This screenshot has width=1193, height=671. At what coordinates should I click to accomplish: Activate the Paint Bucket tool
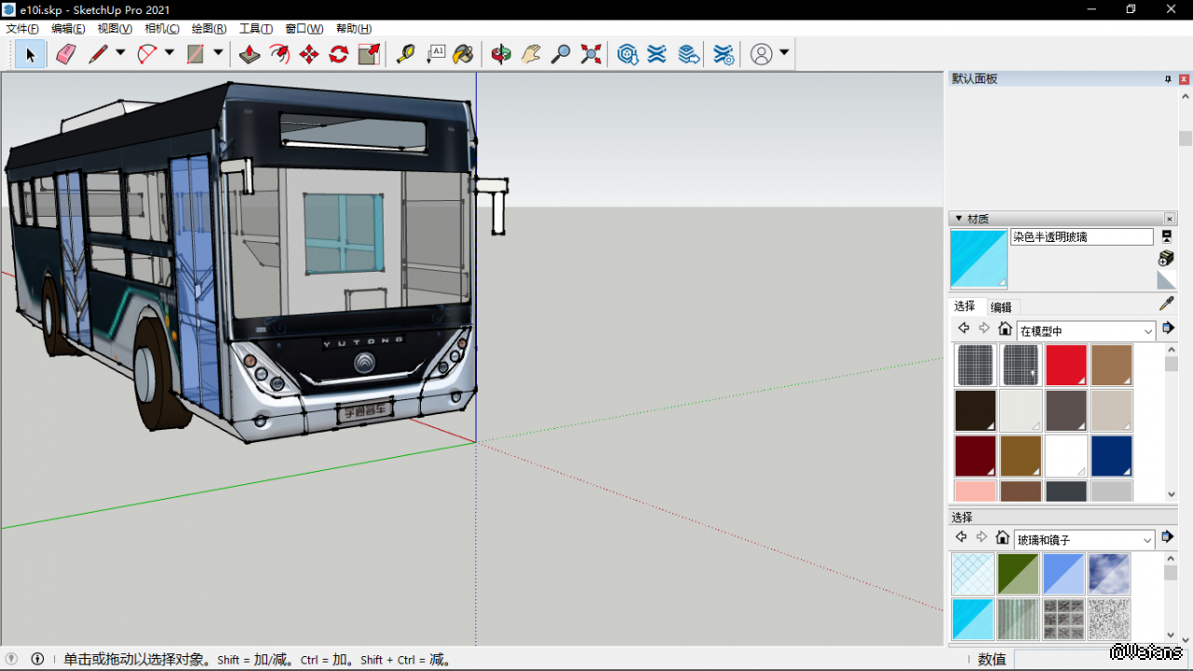[463, 54]
